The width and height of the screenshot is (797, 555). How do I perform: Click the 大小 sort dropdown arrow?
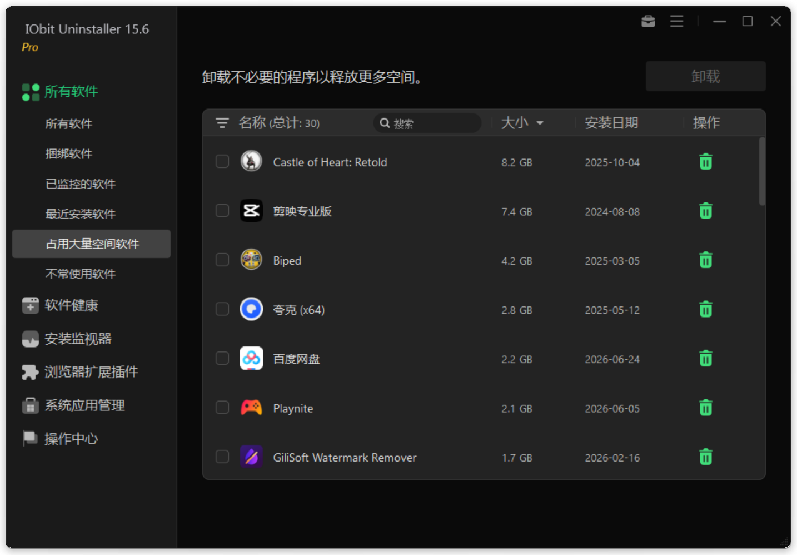[540, 123]
